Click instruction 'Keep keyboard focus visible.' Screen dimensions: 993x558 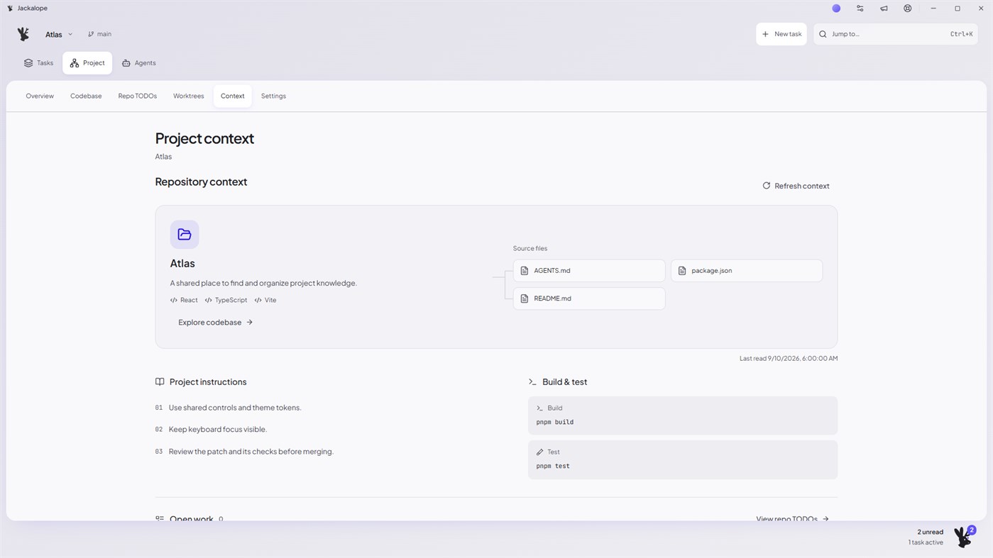218,429
